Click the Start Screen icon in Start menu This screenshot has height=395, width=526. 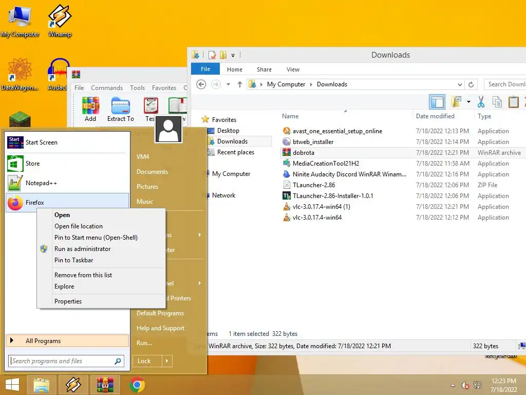[15, 142]
